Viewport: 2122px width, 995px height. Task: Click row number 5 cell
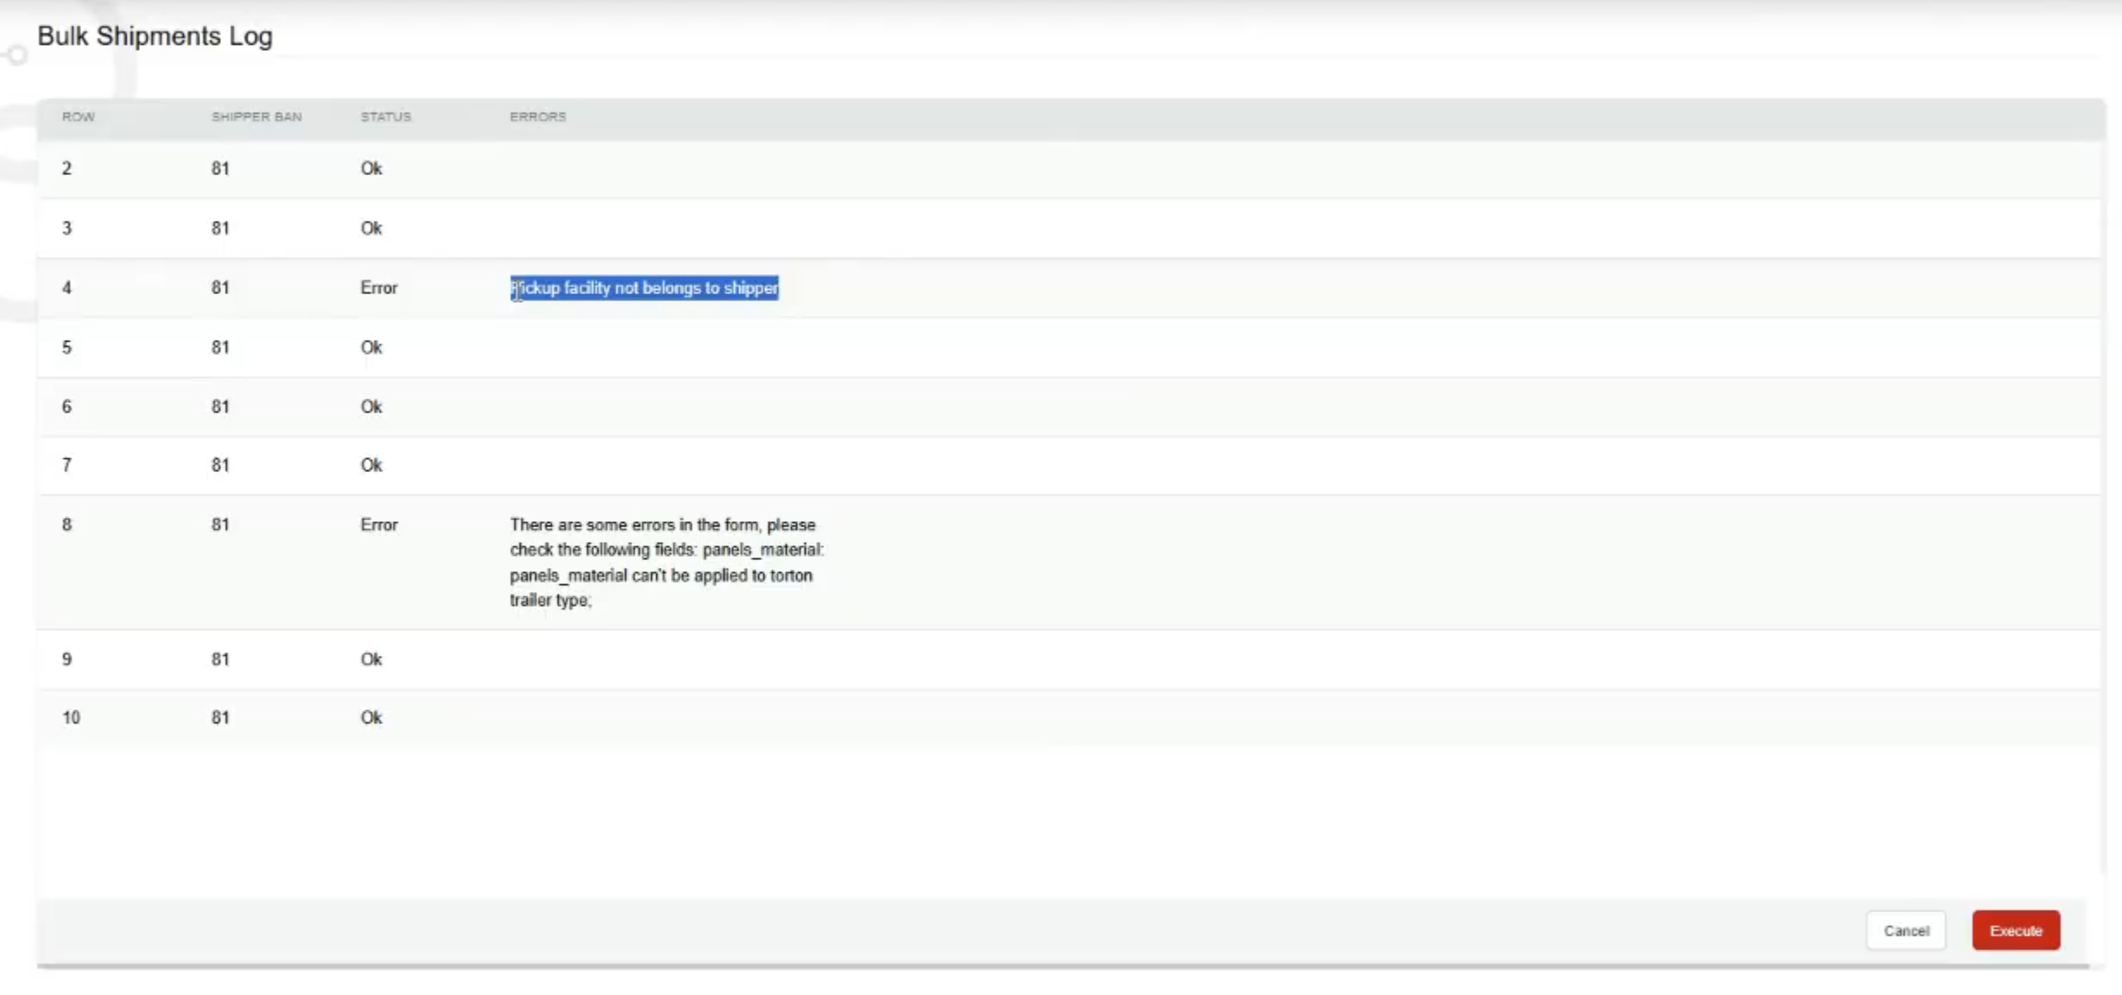pyautogui.click(x=67, y=347)
